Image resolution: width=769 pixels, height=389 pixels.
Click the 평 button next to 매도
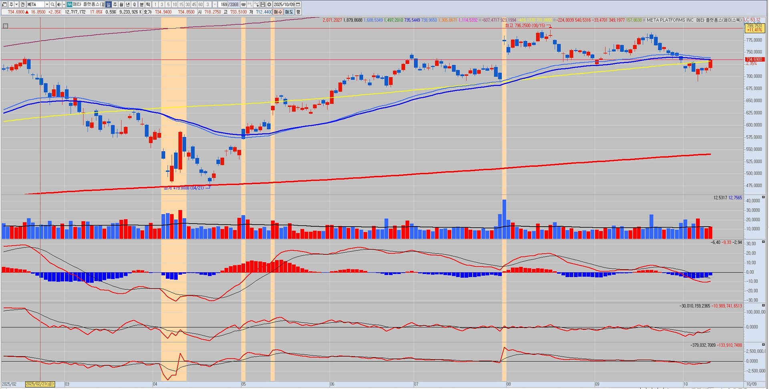click(x=298, y=12)
